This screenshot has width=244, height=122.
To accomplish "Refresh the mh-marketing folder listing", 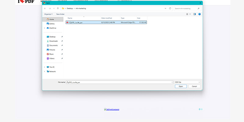I will coord(170,8).
